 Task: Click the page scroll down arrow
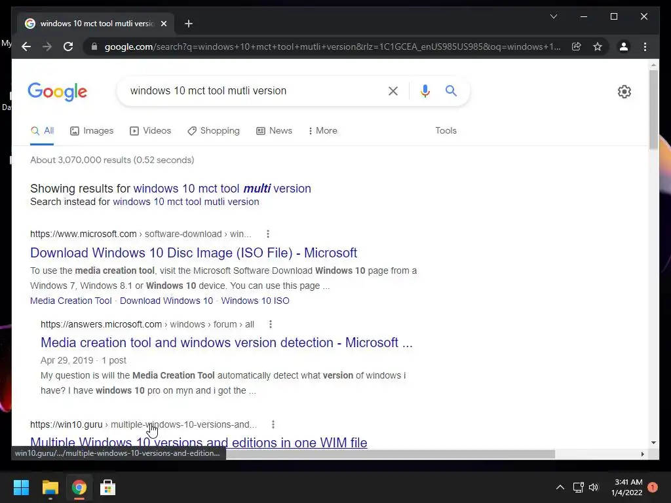tap(653, 443)
